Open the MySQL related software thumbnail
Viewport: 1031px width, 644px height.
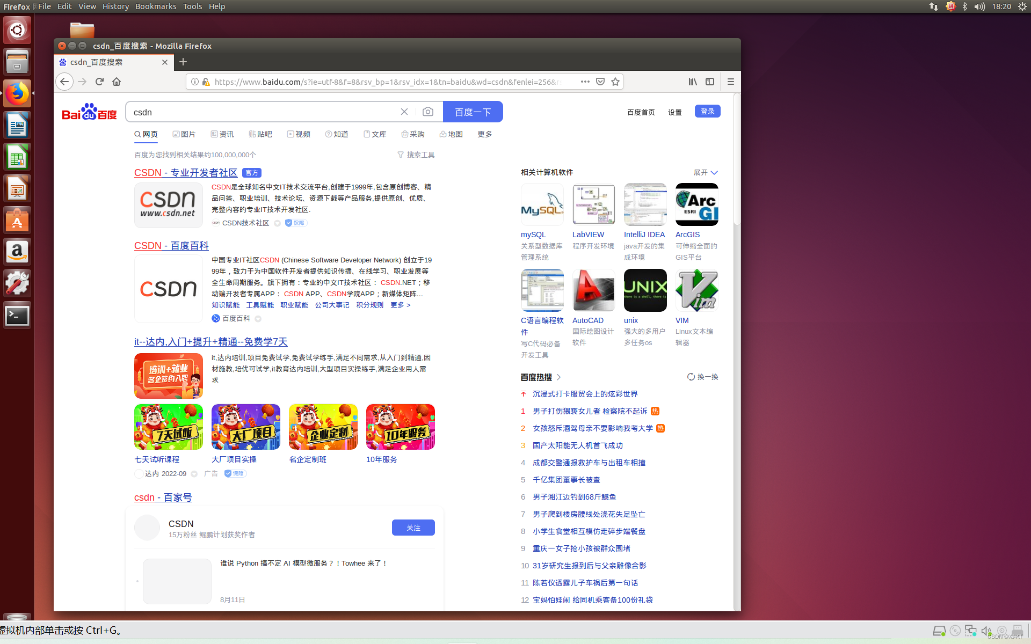pos(542,204)
